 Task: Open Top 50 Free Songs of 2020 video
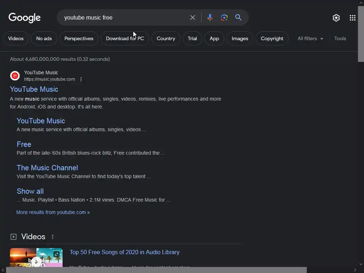tap(124, 252)
